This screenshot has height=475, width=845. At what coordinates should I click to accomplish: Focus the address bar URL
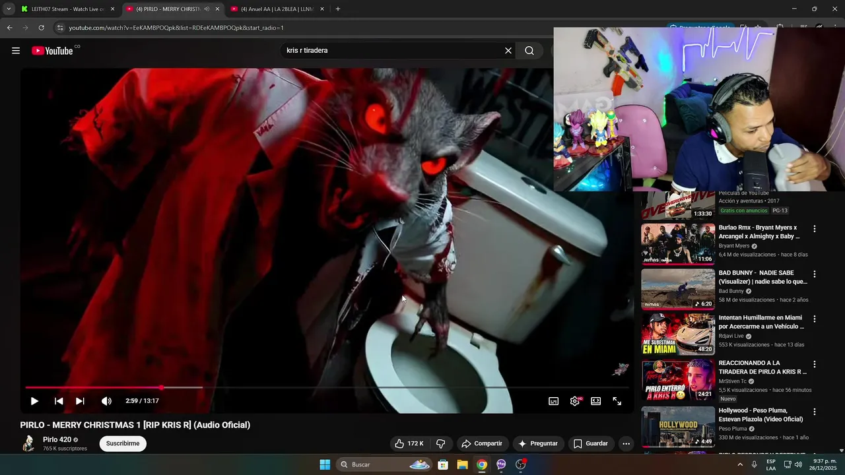tap(176, 28)
